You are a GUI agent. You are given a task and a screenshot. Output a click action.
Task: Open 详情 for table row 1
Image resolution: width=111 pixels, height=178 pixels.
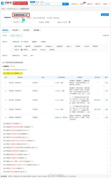click(x=106, y=83)
